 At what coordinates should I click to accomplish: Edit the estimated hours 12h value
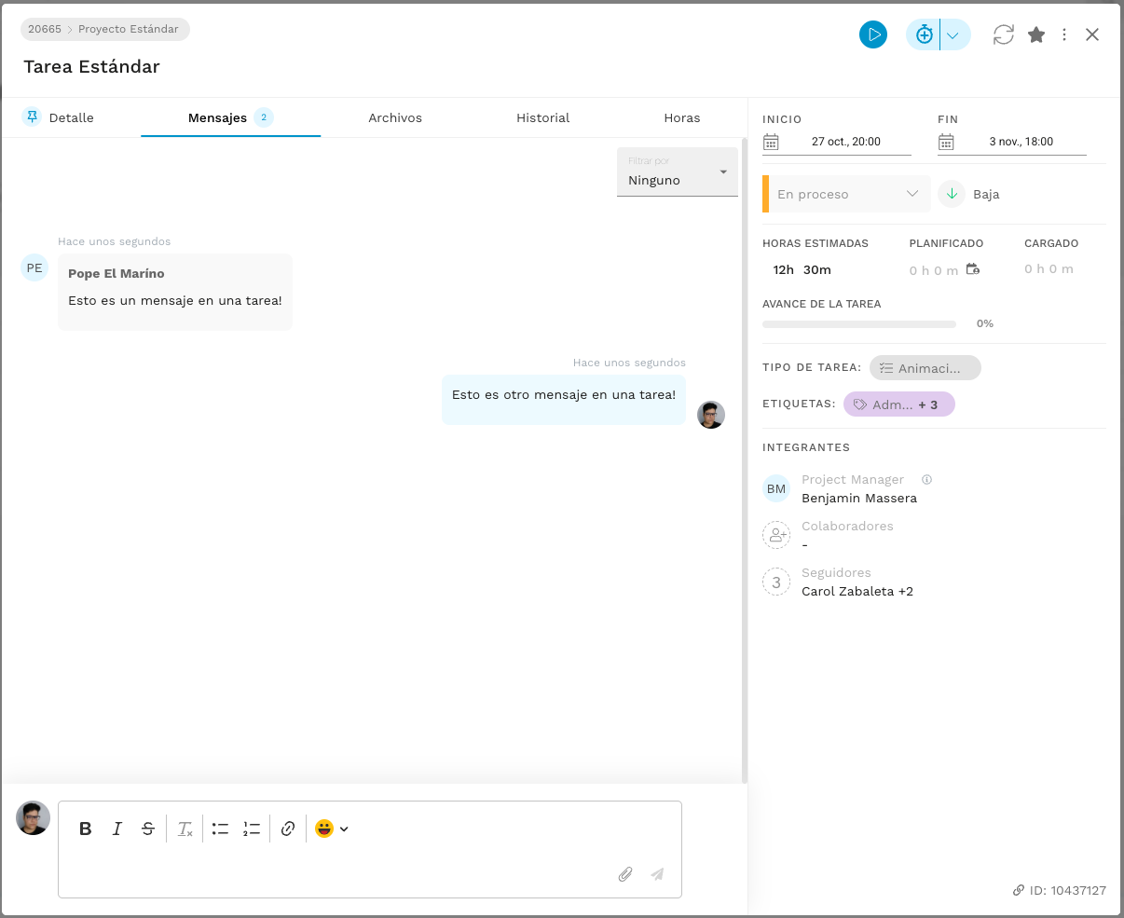[x=783, y=269]
